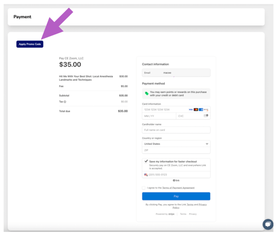279x236 pixels.
Task: Open the Country or region dropdown
Action: pyautogui.click(x=176, y=144)
